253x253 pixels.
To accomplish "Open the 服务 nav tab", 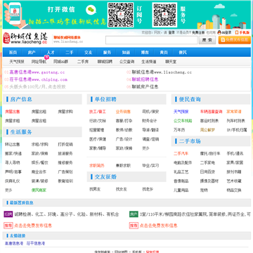I will (x=107, y=53).
